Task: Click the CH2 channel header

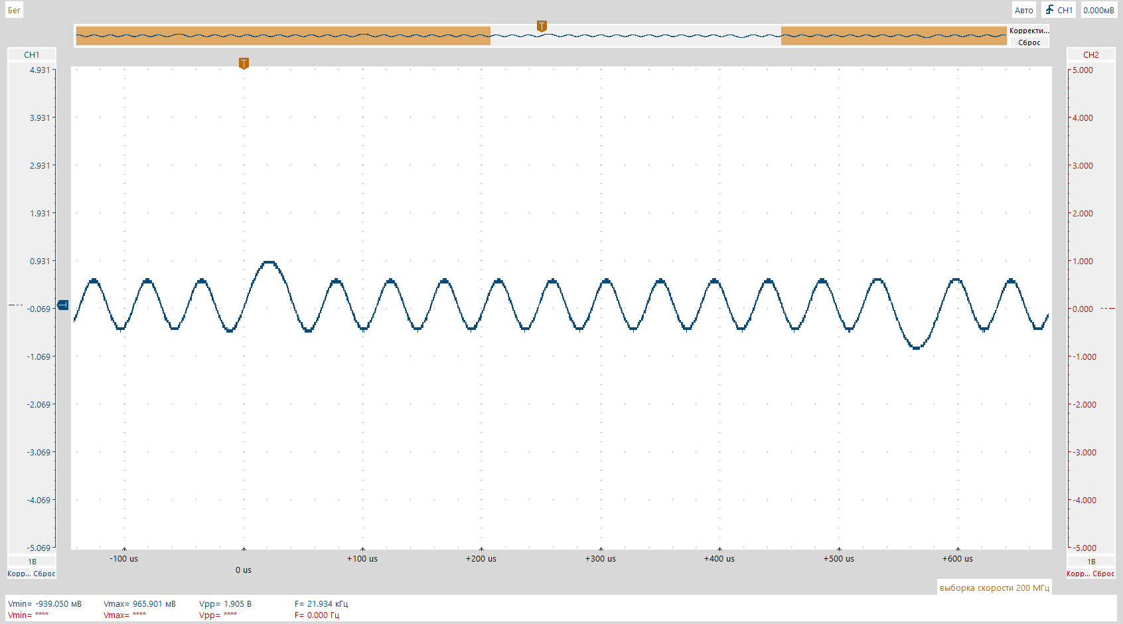Action: (x=1091, y=54)
